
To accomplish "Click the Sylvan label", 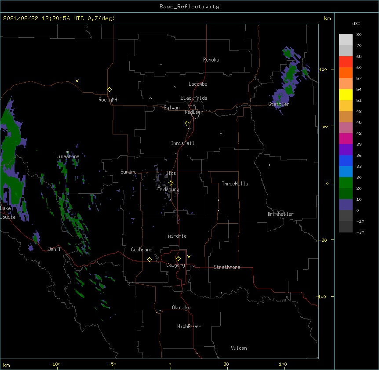I will [171, 108].
